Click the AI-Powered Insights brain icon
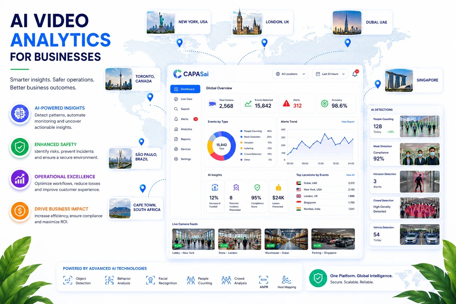The width and height of the screenshot is (456, 304). click(x=20, y=113)
